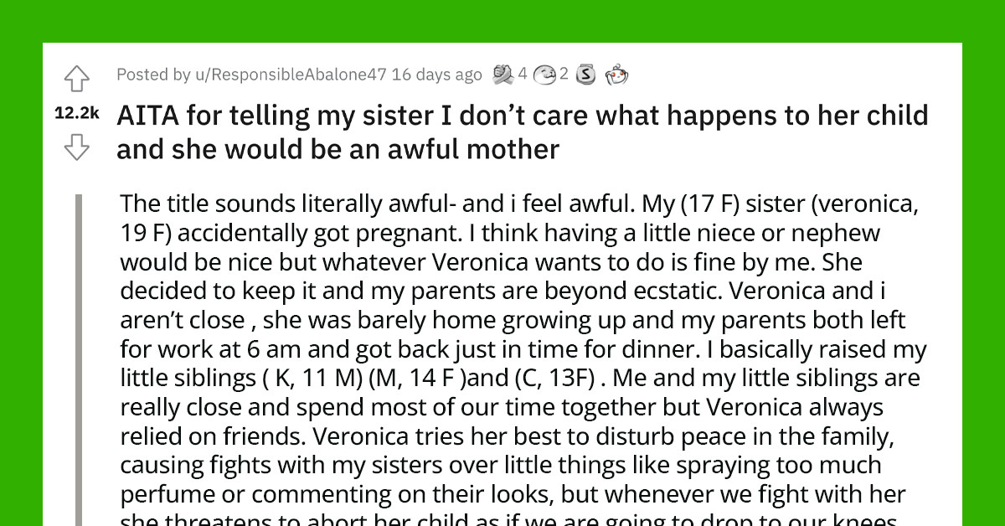Click the '2' count beside the Wholesome award

(563, 75)
